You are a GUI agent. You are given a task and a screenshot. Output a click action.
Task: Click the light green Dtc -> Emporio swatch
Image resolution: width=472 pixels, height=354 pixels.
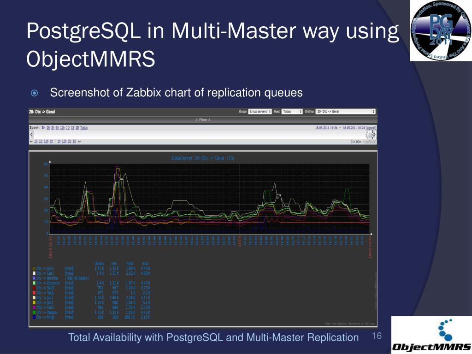tap(34, 283)
